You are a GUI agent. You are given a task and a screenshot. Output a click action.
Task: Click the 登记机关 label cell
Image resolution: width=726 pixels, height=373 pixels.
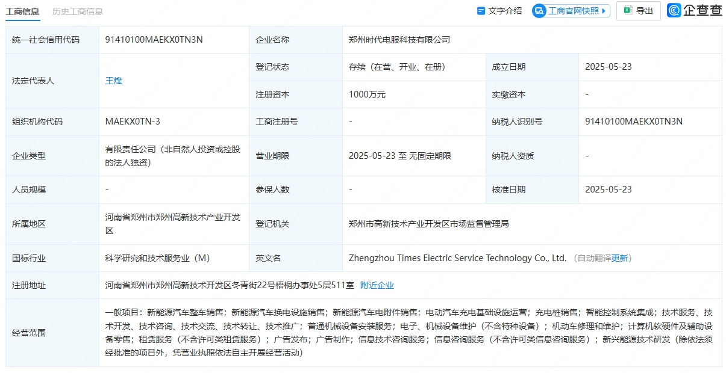coord(296,224)
